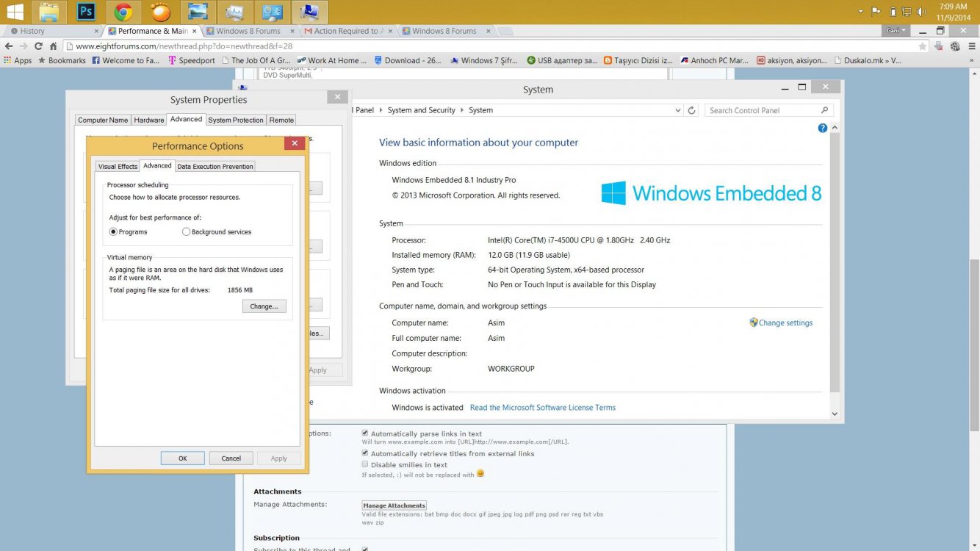Image resolution: width=980 pixels, height=551 pixels.
Task: Go forward in Chrome
Action: pyautogui.click(x=24, y=46)
